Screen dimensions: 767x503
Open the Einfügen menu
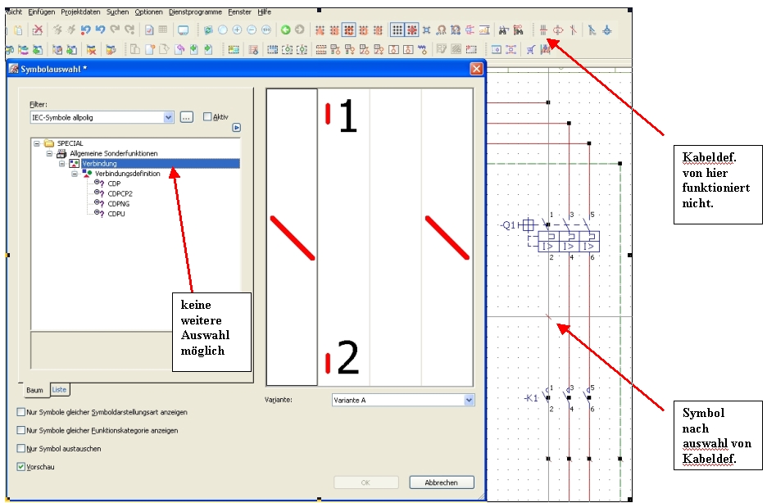(x=42, y=11)
